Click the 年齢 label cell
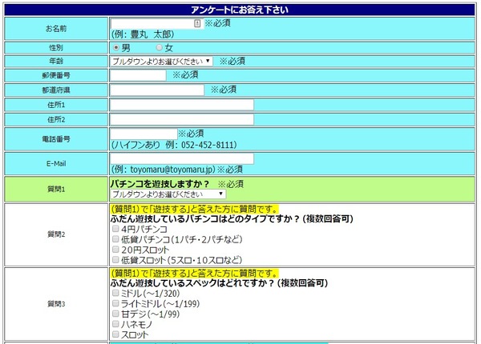The height and width of the screenshot is (344, 481). (56, 62)
